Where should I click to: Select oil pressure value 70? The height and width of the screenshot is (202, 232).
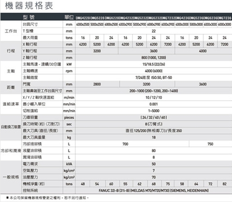coord(153,177)
